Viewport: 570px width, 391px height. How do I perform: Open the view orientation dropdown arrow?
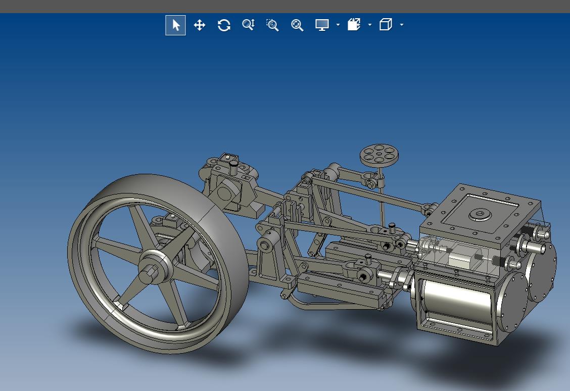(x=402, y=25)
